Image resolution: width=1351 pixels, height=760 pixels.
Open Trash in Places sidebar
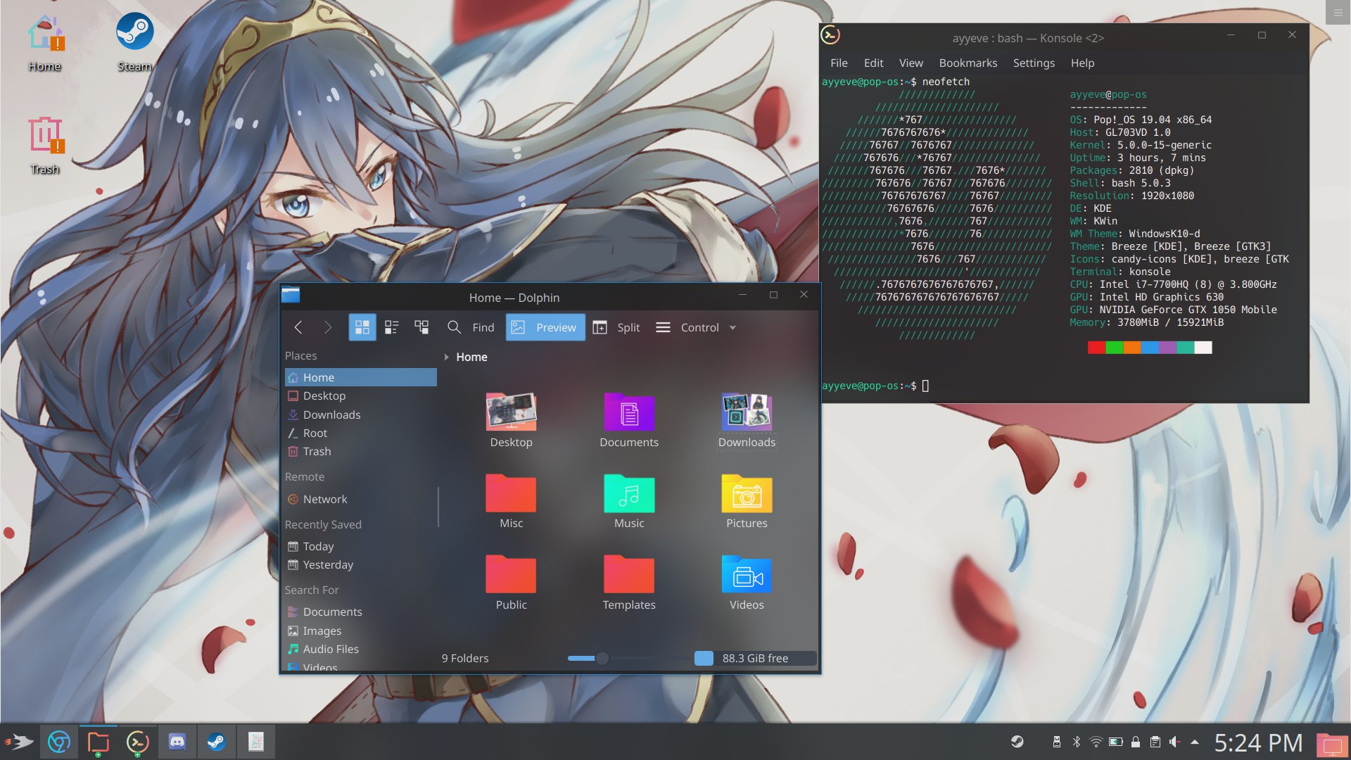point(360,452)
